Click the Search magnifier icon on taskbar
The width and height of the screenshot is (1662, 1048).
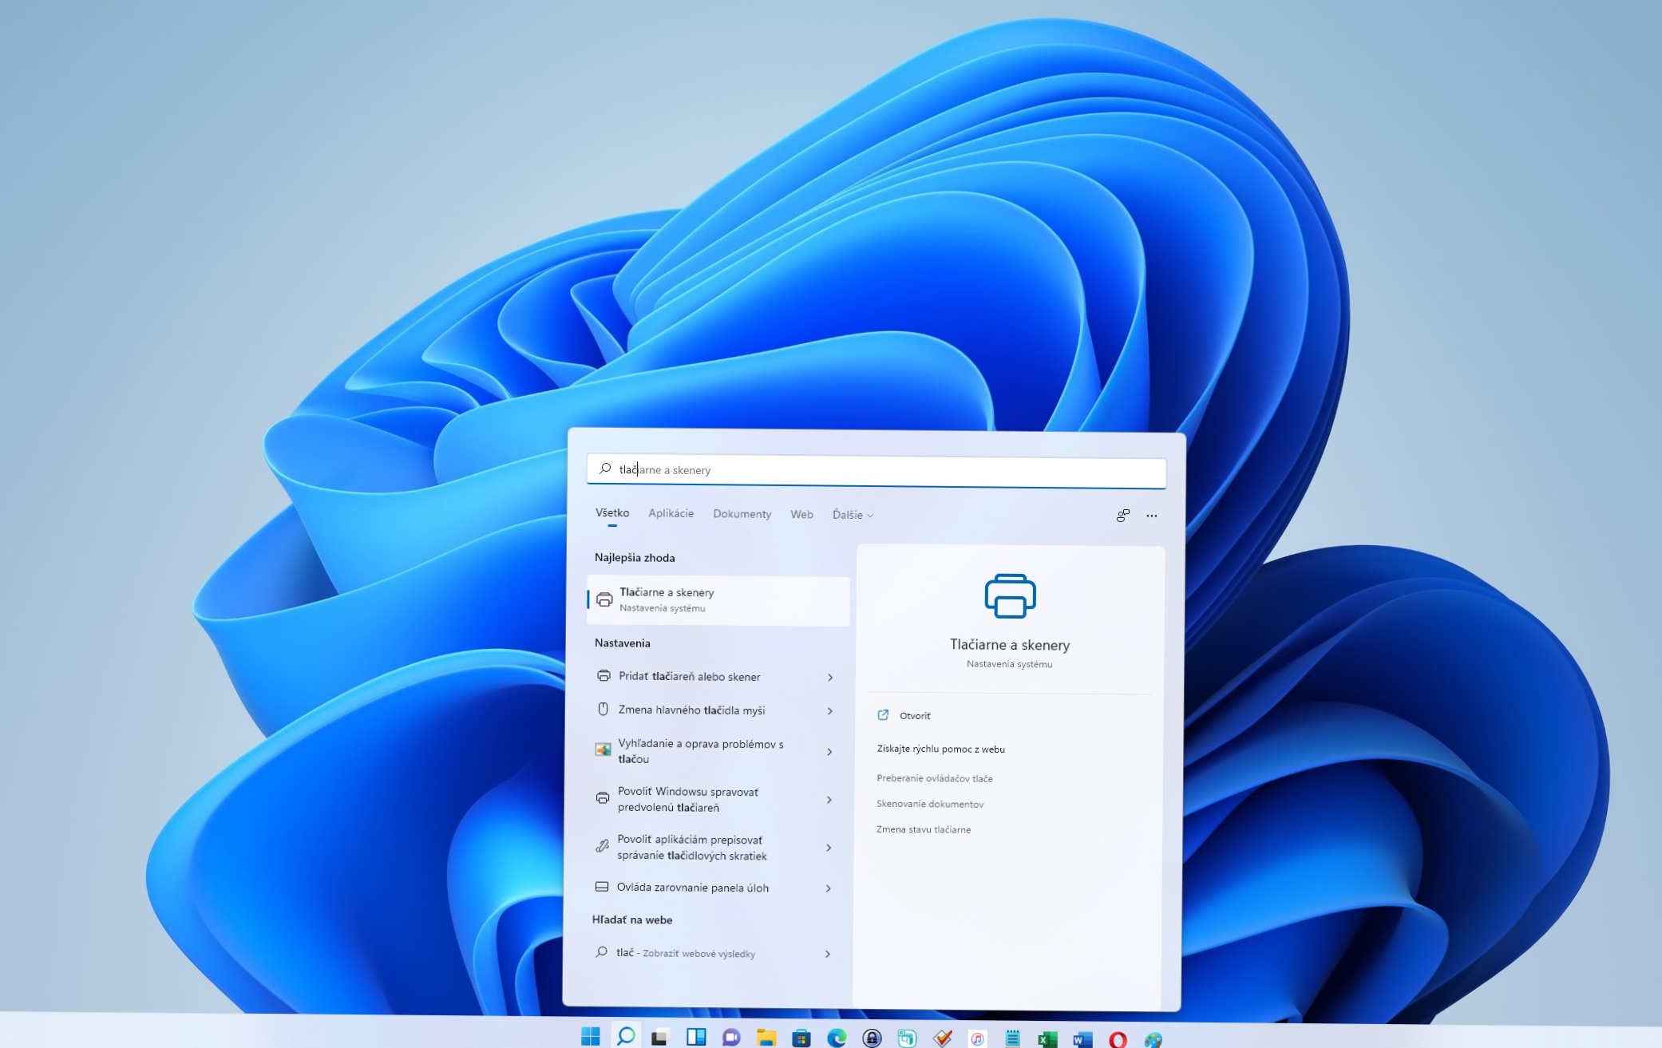(x=626, y=1036)
